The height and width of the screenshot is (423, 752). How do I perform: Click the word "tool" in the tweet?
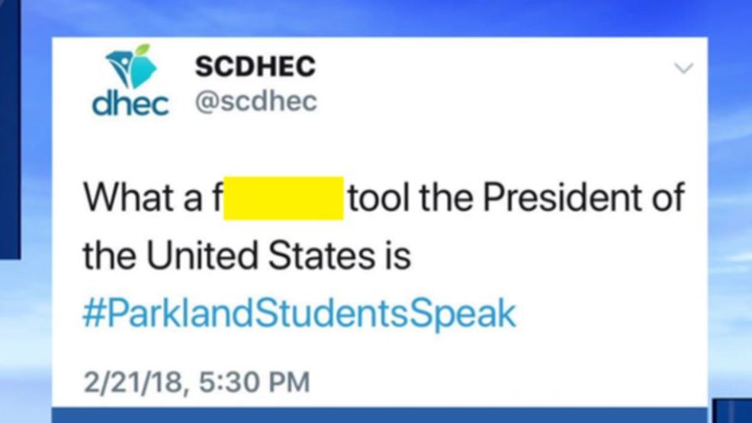pyautogui.click(x=380, y=198)
